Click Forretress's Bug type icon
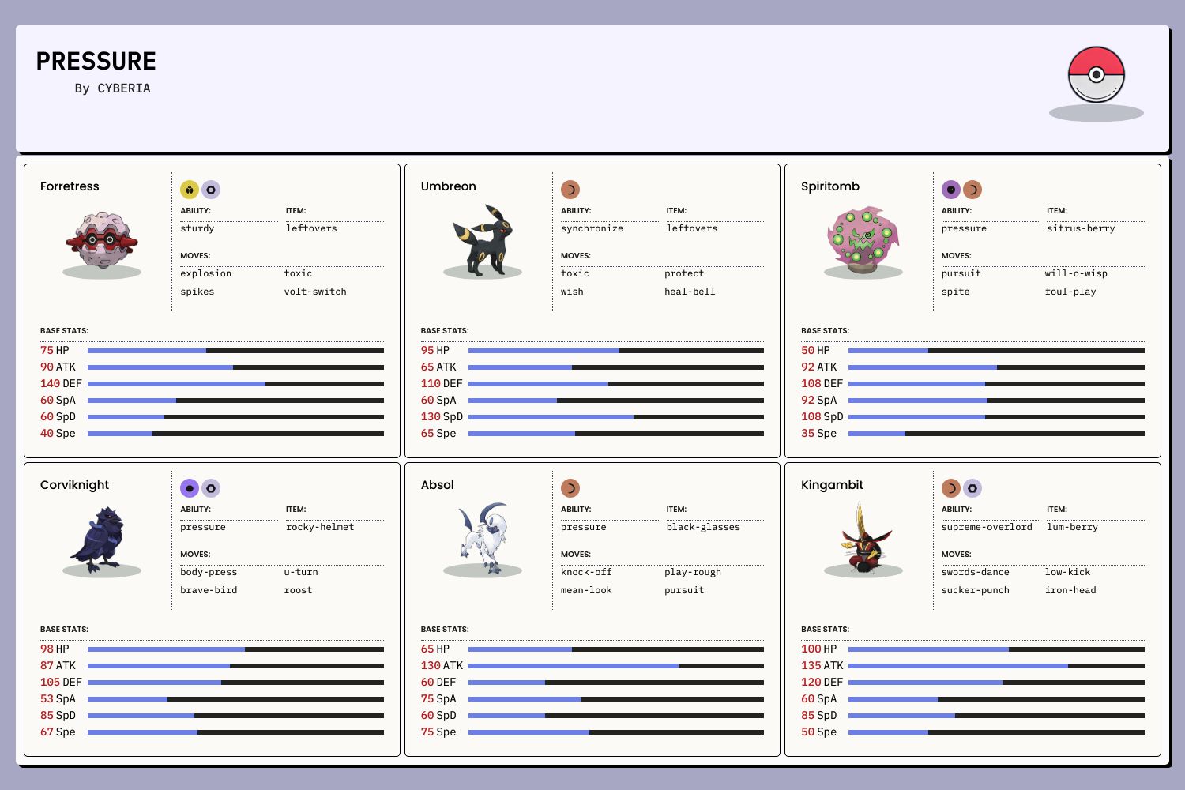The width and height of the screenshot is (1185, 790). point(190,190)
